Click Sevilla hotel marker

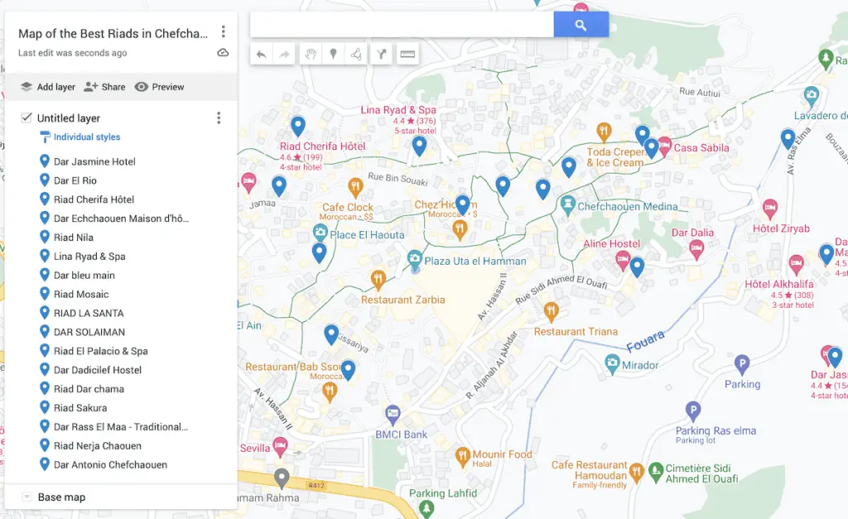tap(280, 446)
